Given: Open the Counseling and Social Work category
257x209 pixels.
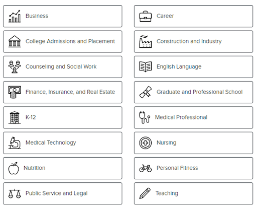Looking at the screenshot, I should click(63, 67).
